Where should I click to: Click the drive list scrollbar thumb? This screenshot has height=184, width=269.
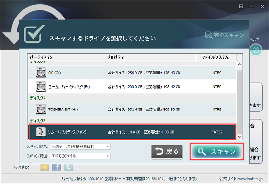point(239,102)
